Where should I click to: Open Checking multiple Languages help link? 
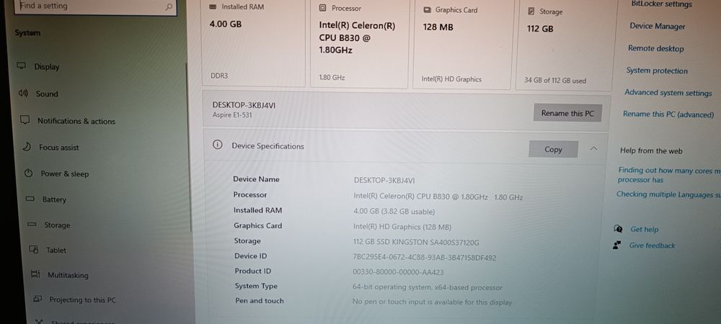coord(668,194)
